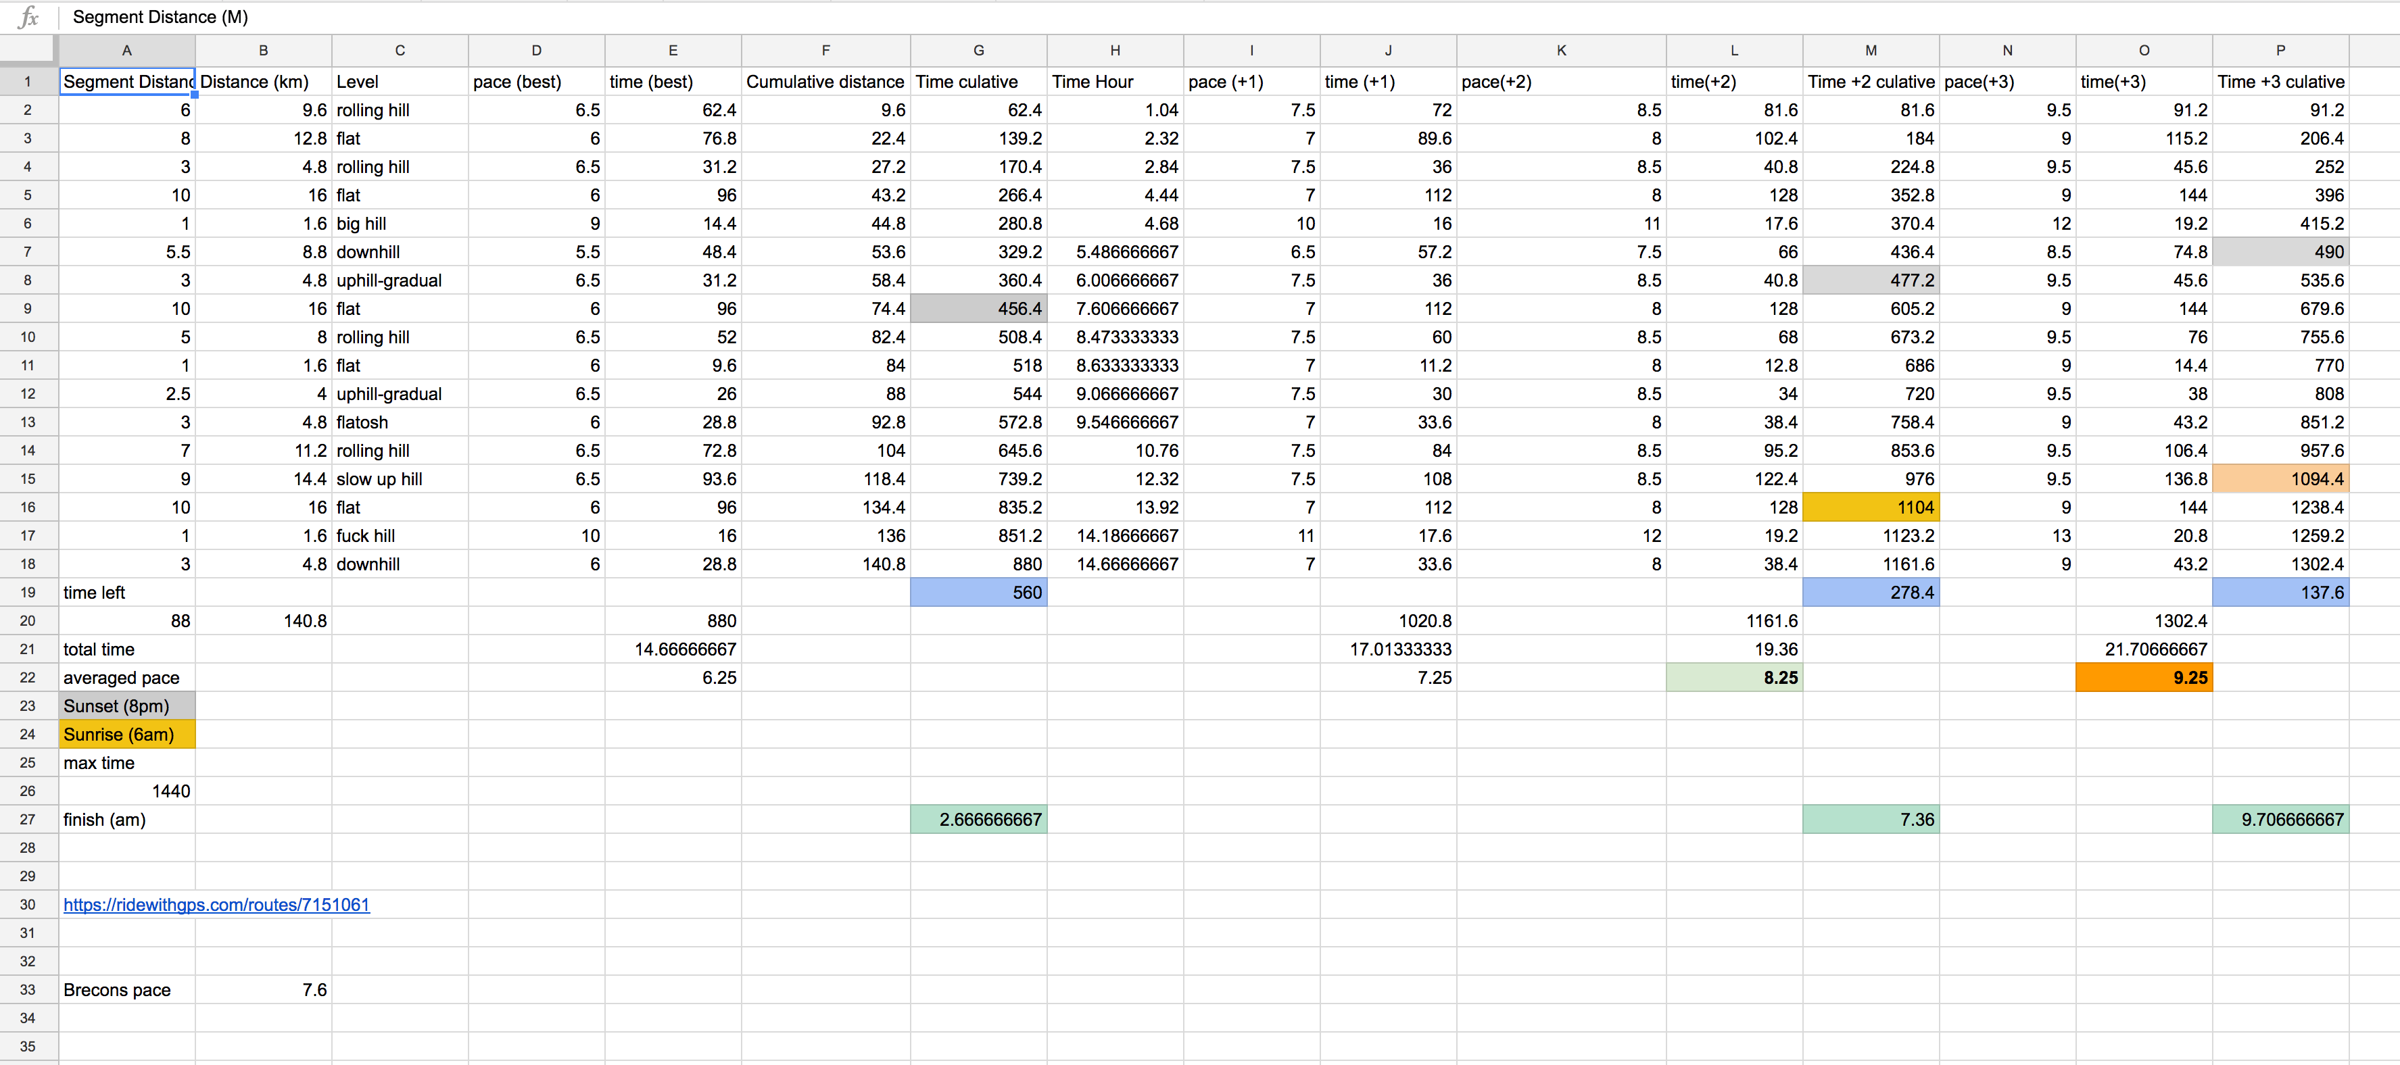
Task: Select the gray cell with 490
Action: pyautogui.click(x=2281, y=252)
